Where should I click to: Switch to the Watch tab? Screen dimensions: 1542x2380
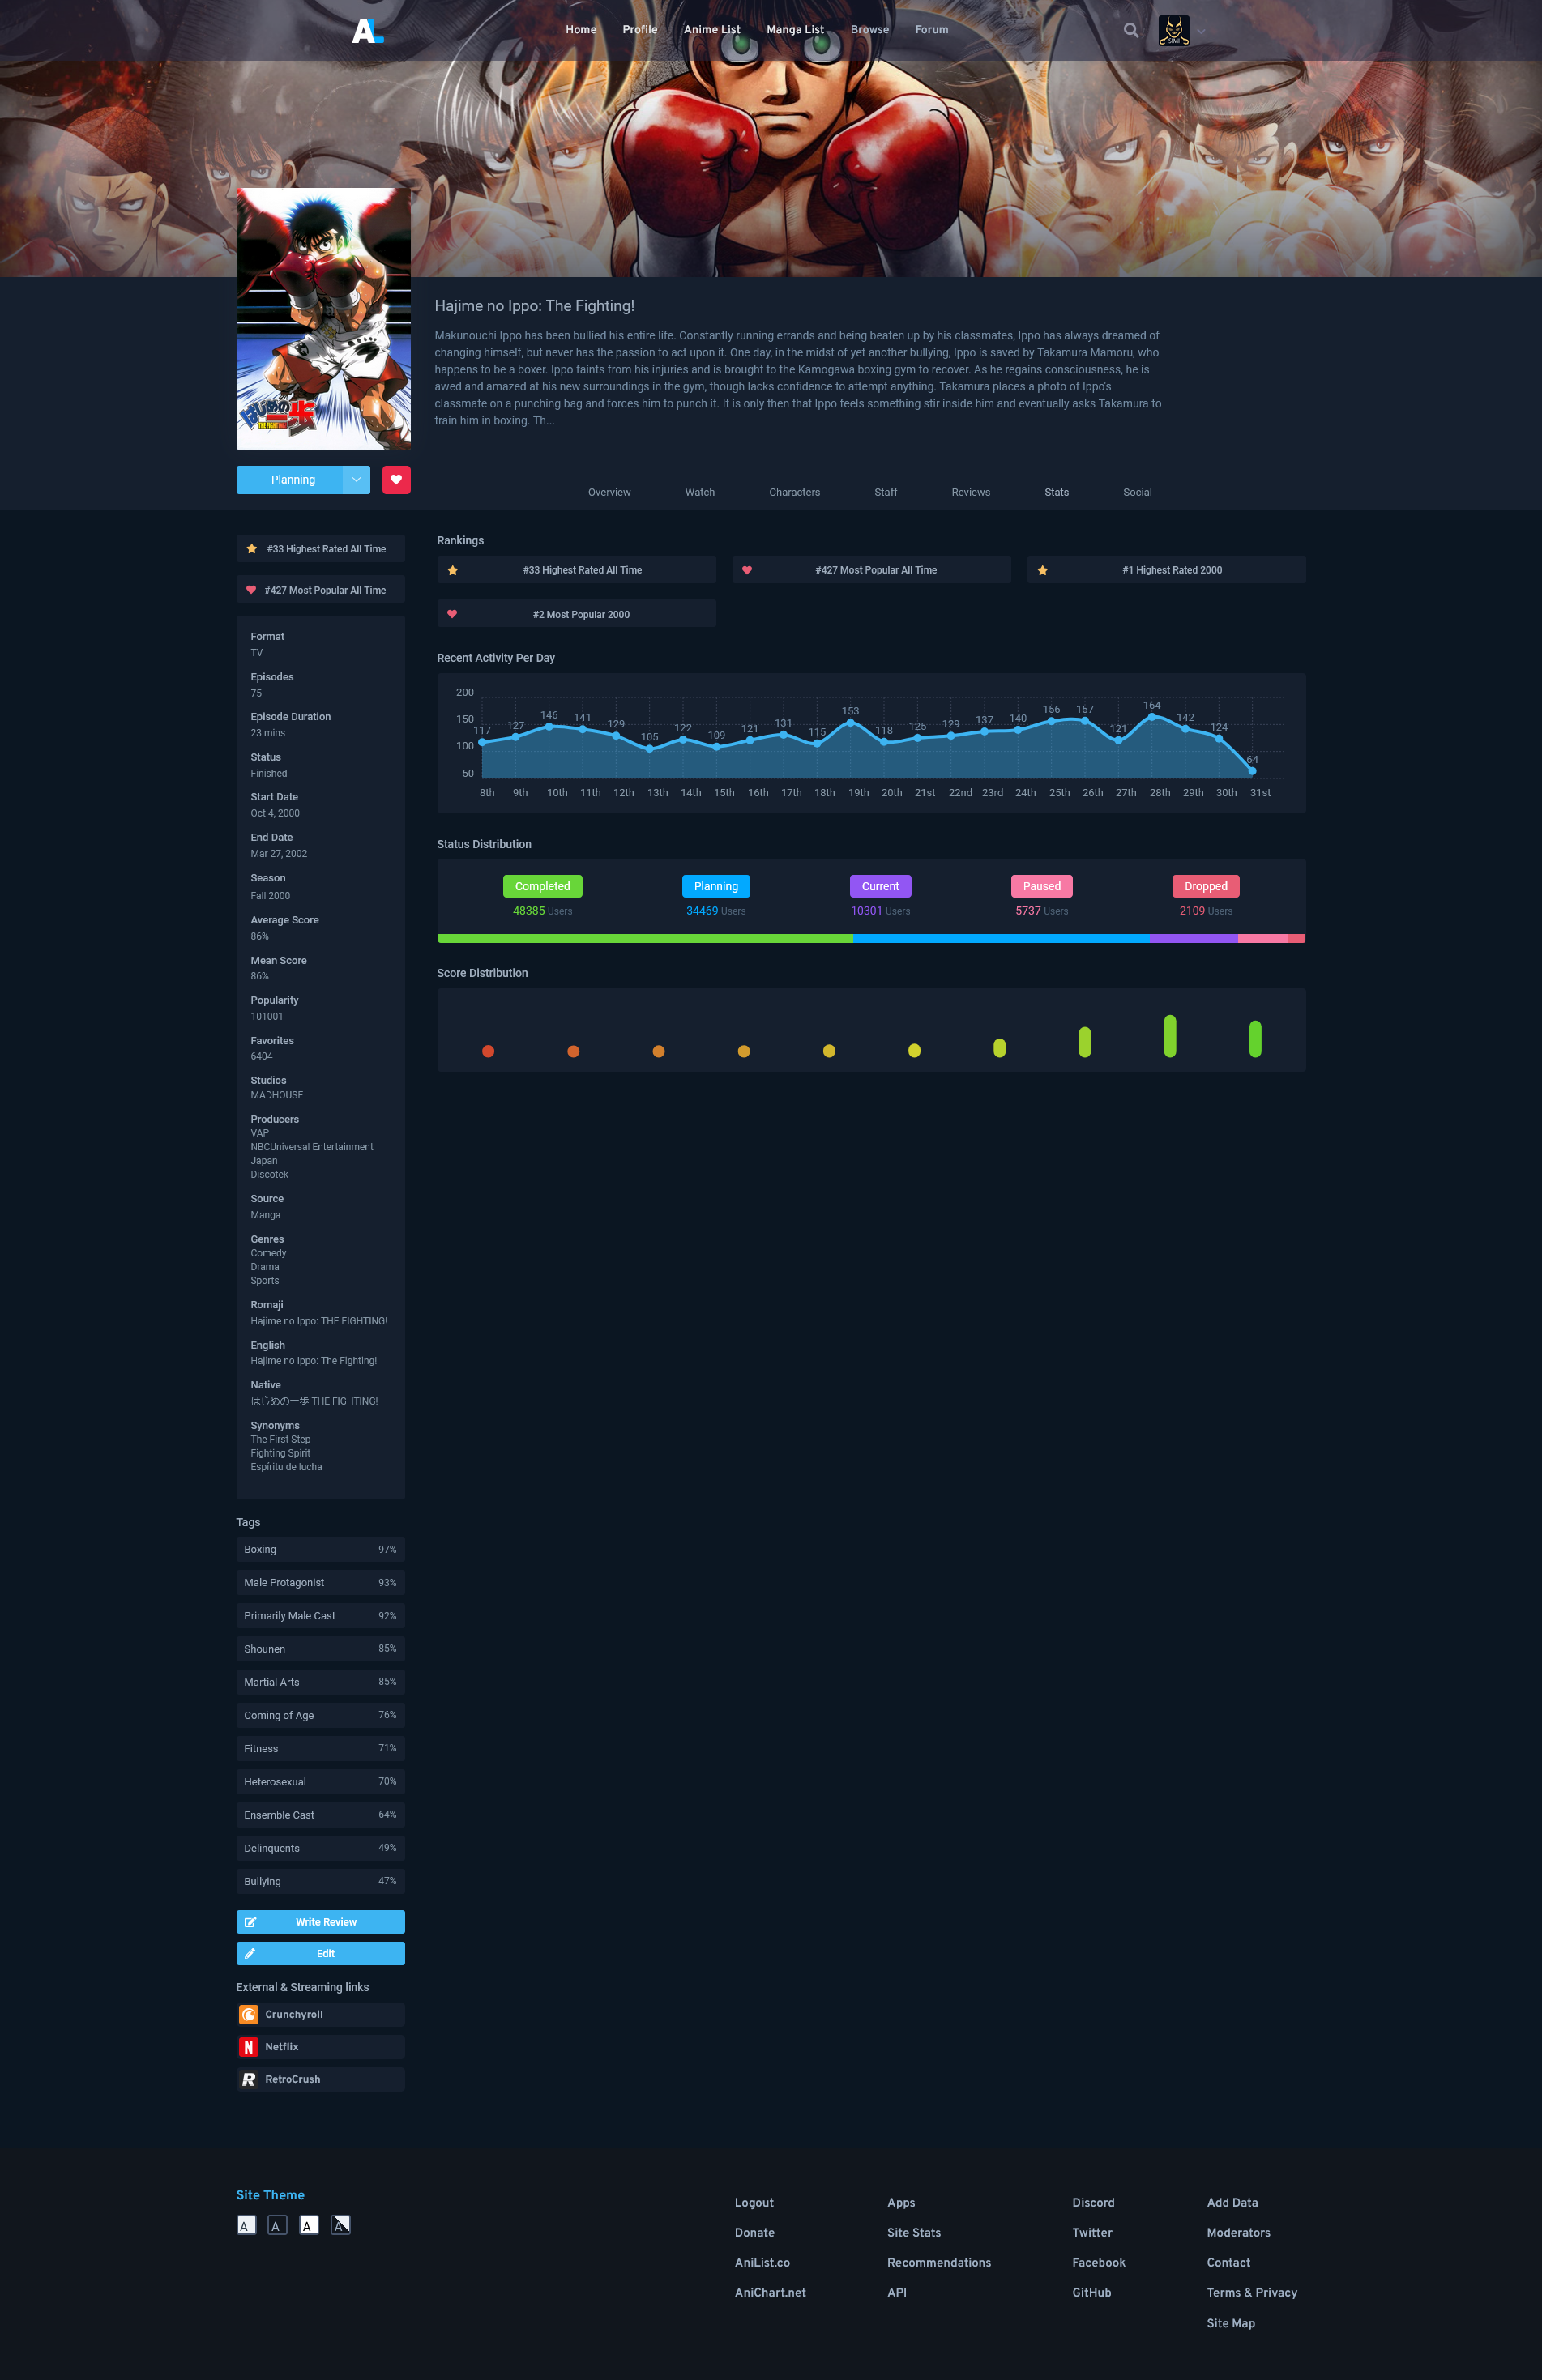click(700, 492)
